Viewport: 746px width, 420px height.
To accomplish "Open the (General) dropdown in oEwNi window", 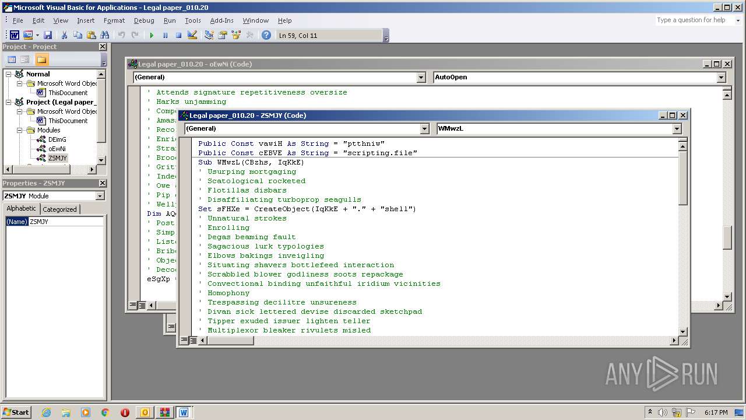I will [x=421, y=77].
